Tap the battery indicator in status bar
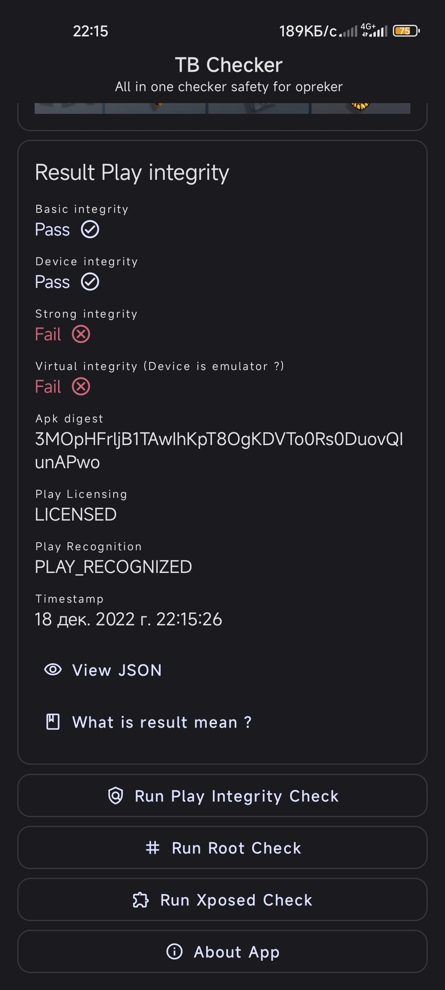445x990 pixels. point(406,31)
